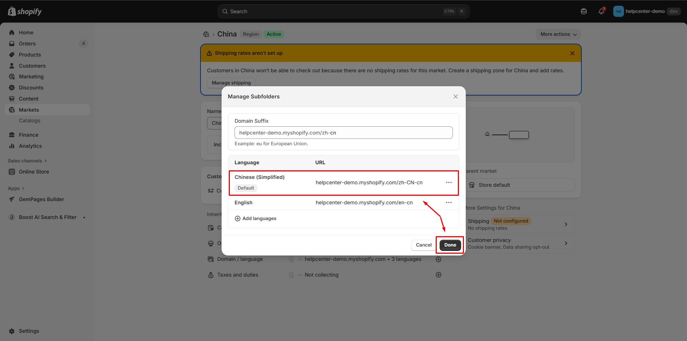Viewport: 687px width, 341px height.
Task: Select the Analytics icon in the sidebar
Action: 12,146
